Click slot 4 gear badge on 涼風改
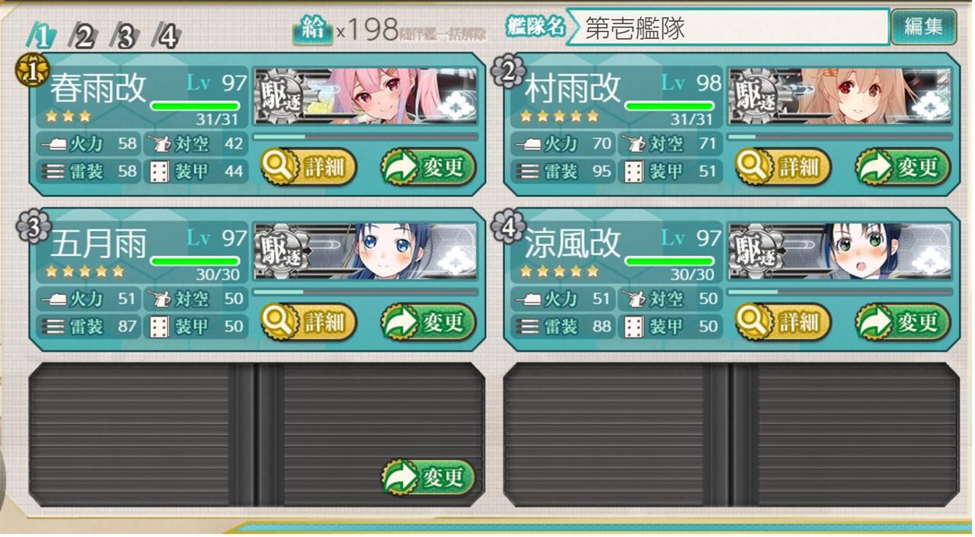The width and height of the screenshot is (975, 537). (x=508, y=226)
